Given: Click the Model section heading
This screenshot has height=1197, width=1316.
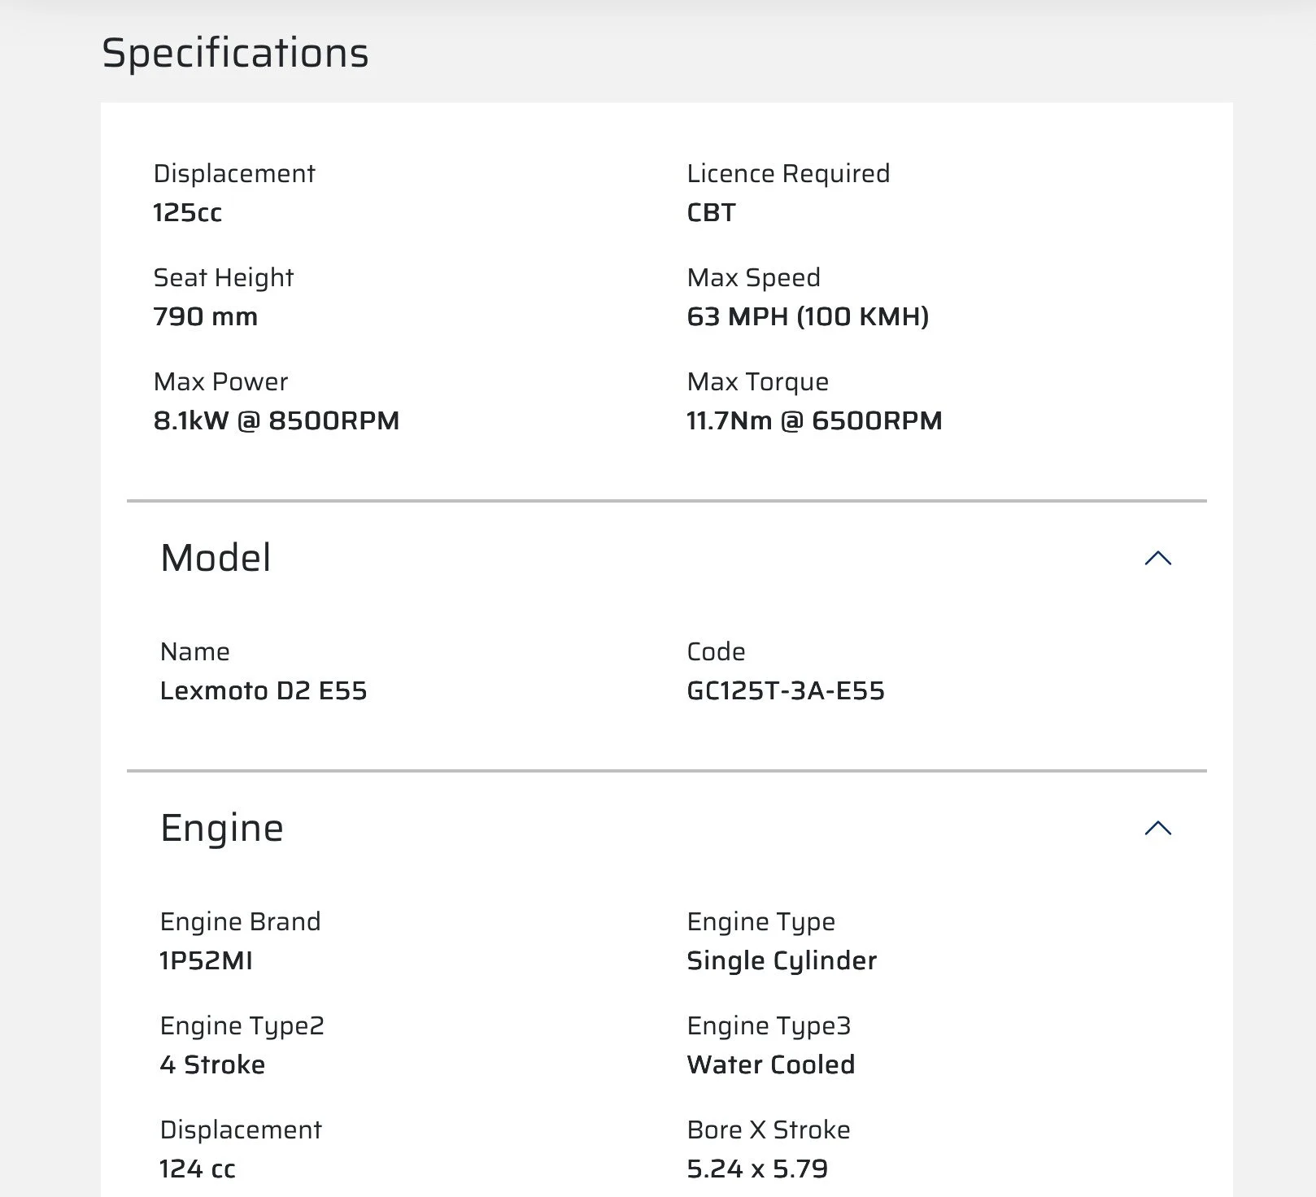Looking at the screenshot, I should [x=216, y=559].
